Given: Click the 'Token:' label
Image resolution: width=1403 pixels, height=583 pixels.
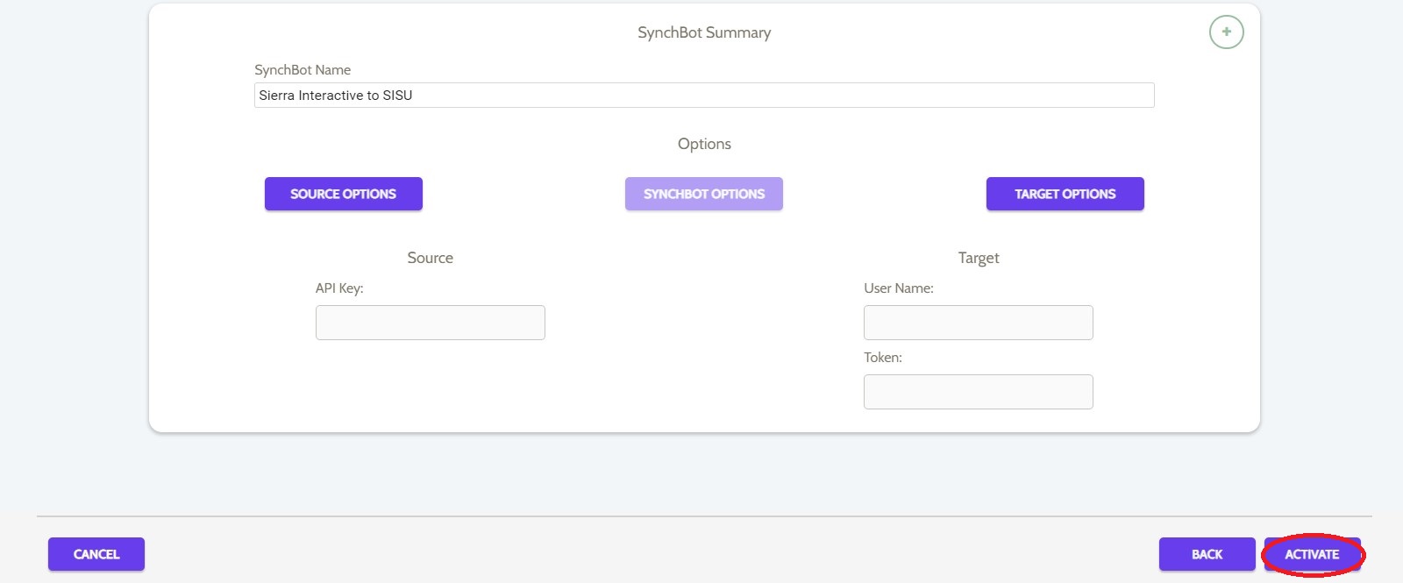Looking at the screenshot, I should pyautogui.click(x=883, y=358).
